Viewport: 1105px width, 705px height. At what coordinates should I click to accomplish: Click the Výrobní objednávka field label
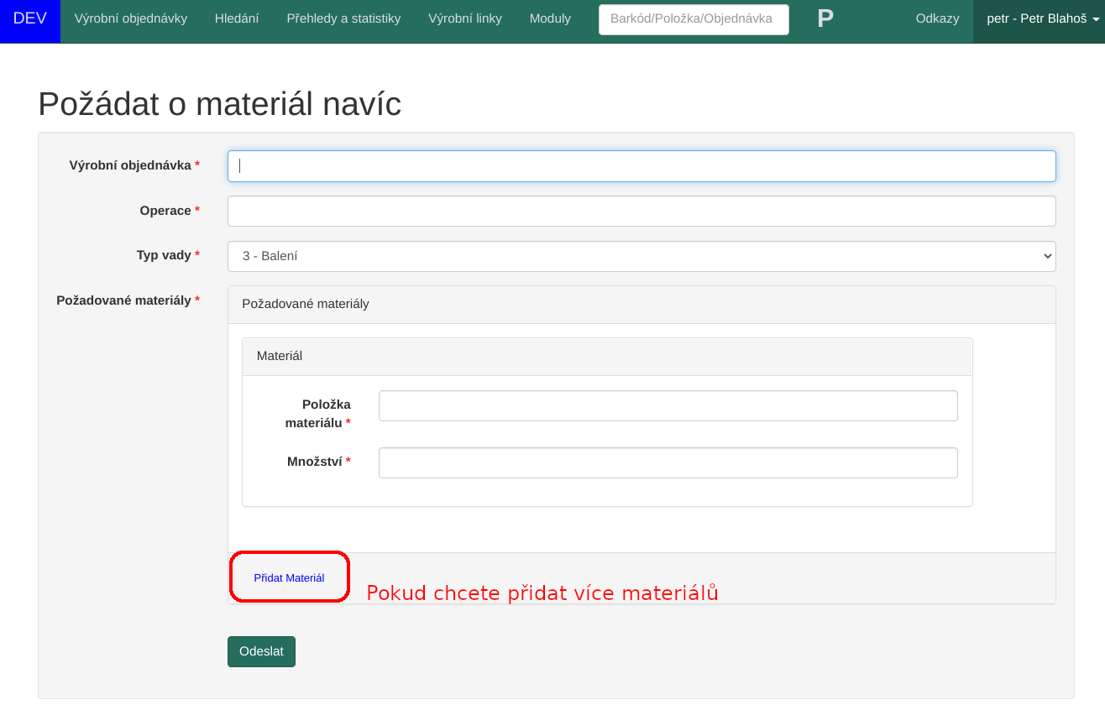point(134,165)
